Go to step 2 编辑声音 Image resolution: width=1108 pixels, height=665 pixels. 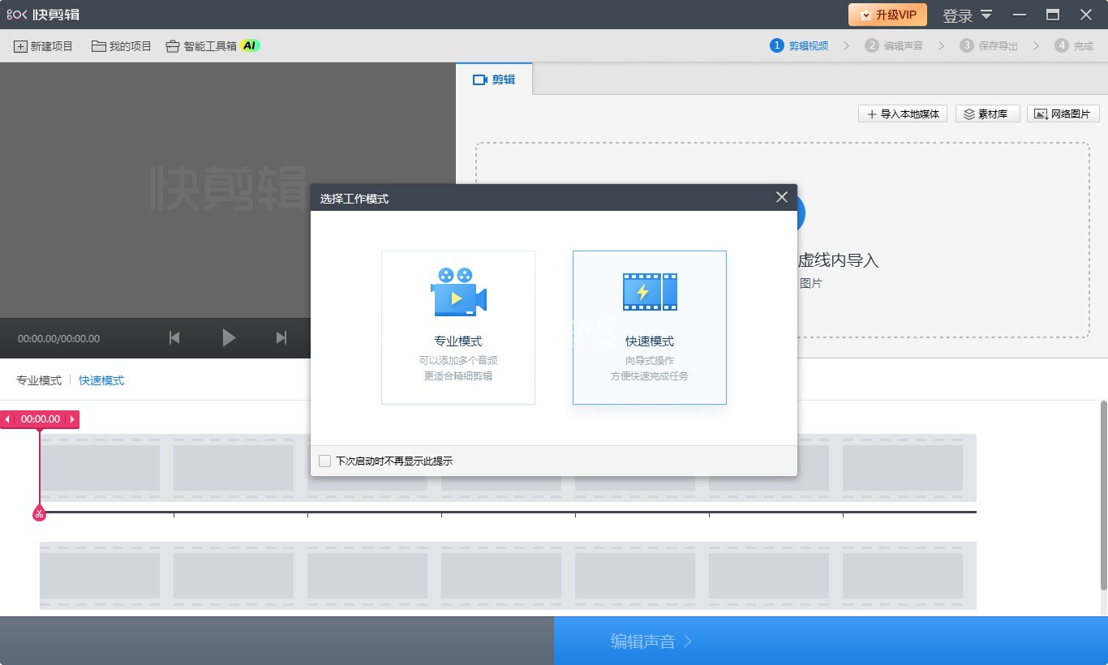coord(894,46)
